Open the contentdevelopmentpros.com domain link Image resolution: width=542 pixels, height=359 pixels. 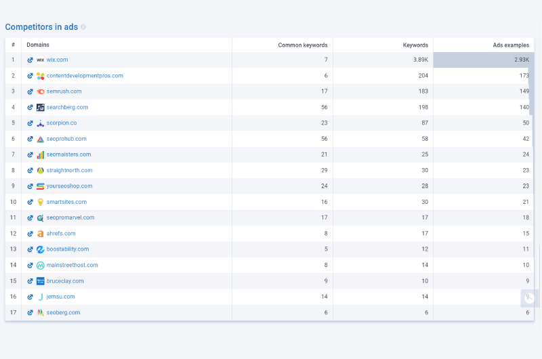(x=85, y=76)
